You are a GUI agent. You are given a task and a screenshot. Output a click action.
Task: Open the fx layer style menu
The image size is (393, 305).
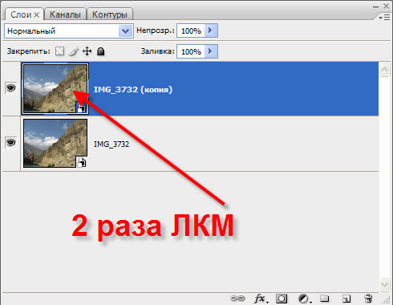tap(261, 298)
